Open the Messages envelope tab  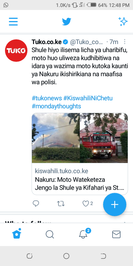(x=116, y=234)
